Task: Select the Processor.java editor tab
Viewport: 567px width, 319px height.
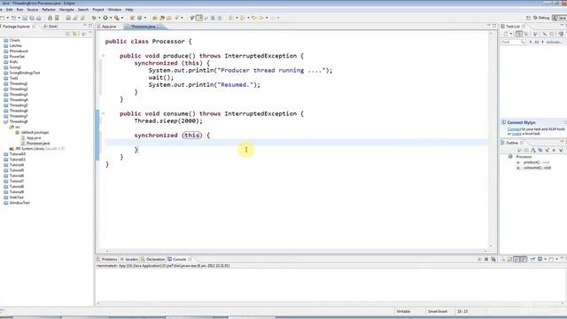Action: click(x=143, y=27)
